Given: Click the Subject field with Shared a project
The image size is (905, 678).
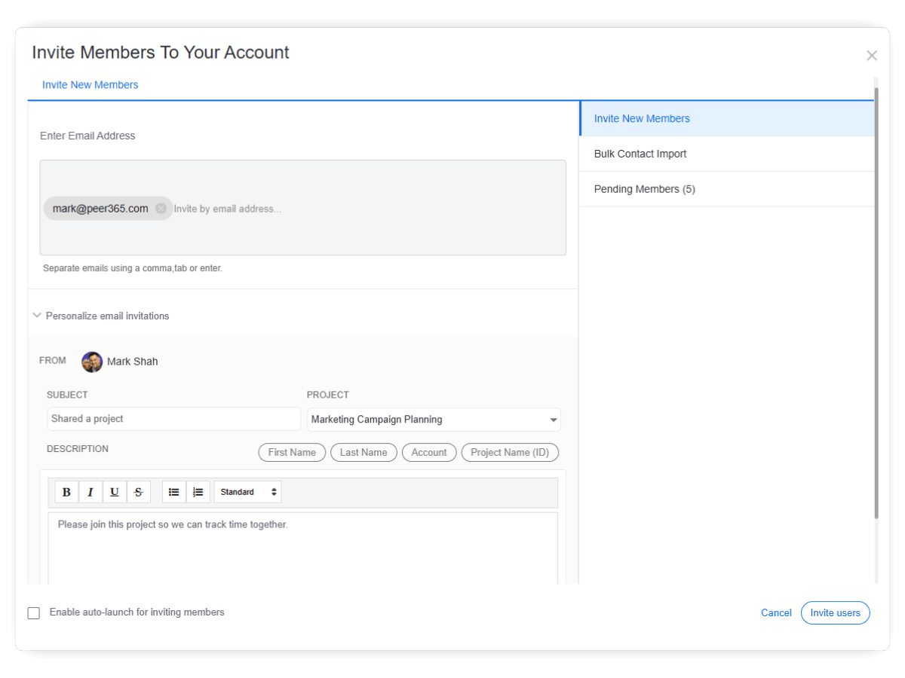Looking at the screenshot, I should [x=173, y=419].
